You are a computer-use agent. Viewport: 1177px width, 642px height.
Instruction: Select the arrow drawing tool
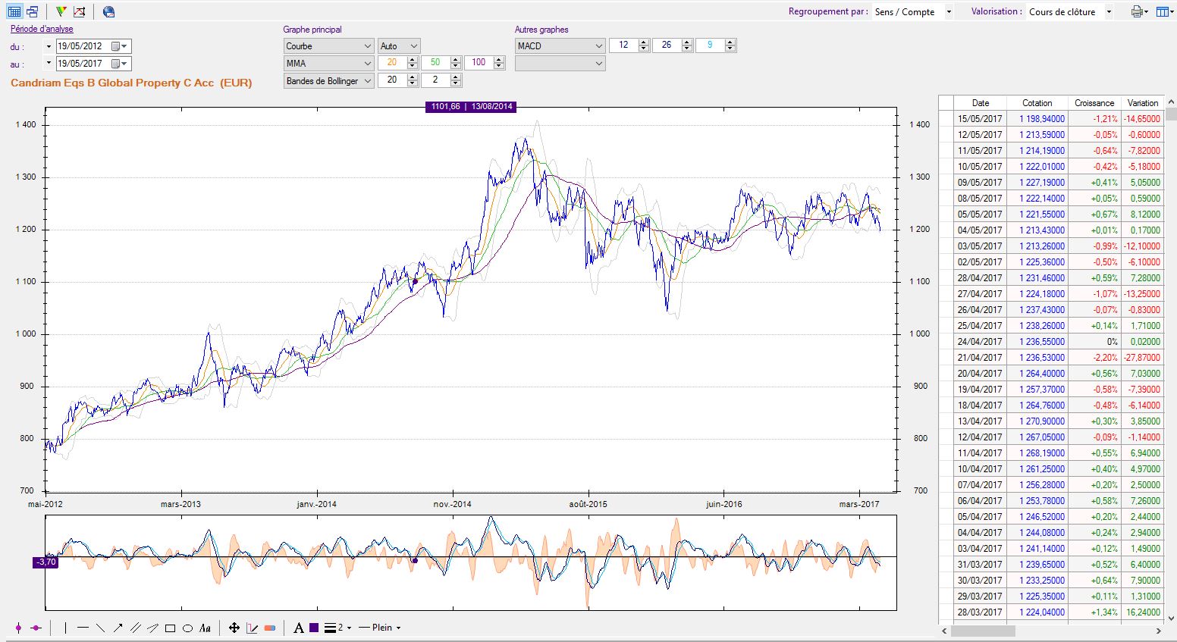(x=118, y=628)
